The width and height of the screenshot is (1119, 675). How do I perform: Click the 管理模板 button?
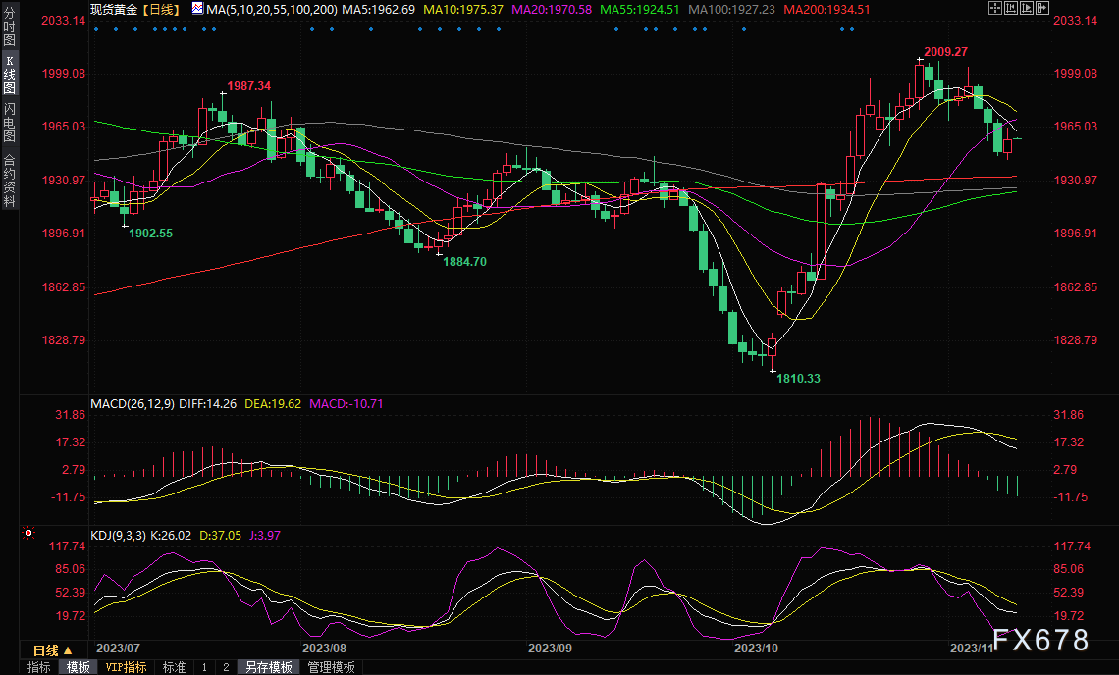(331, 667)
